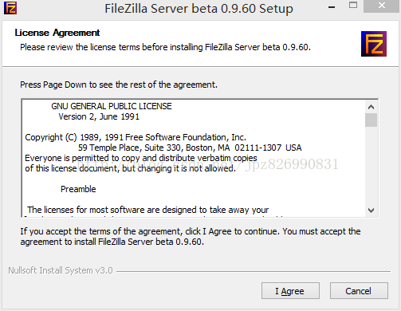Image resolution: width=401 pixels, height=311 pixels.
Task: Cancel the FileZilla Server installation
Action: [x=359, y=291]
